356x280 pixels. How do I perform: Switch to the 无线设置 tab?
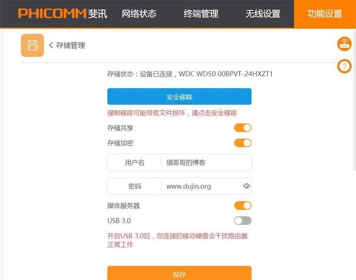[263, 13]
